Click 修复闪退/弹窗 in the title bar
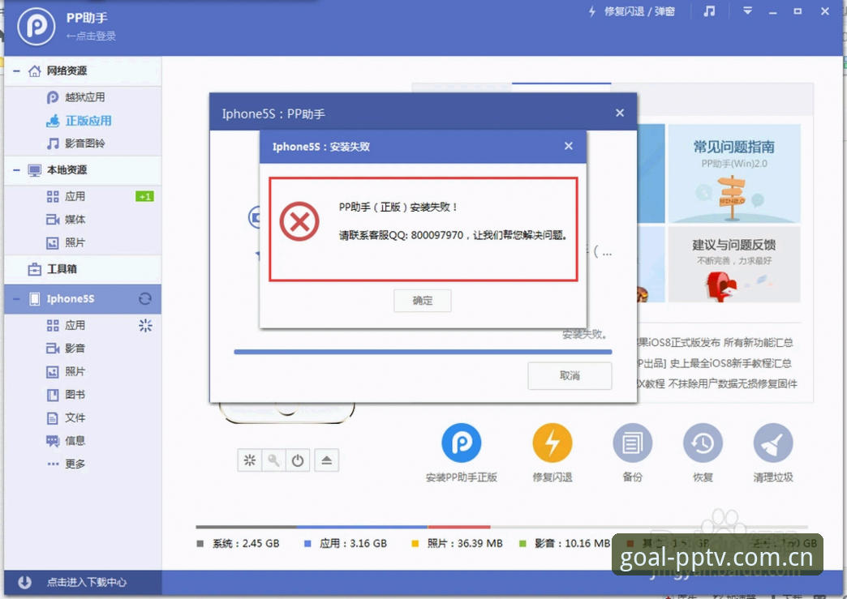 [x=632, y=11]
